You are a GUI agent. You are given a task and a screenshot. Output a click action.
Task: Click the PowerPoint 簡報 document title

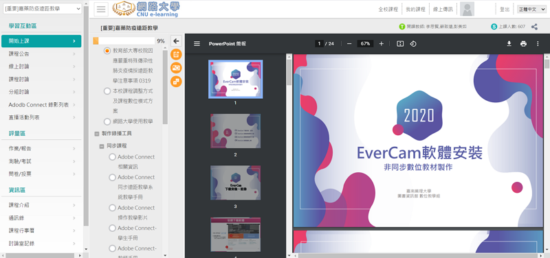click(x=228, y=44)
